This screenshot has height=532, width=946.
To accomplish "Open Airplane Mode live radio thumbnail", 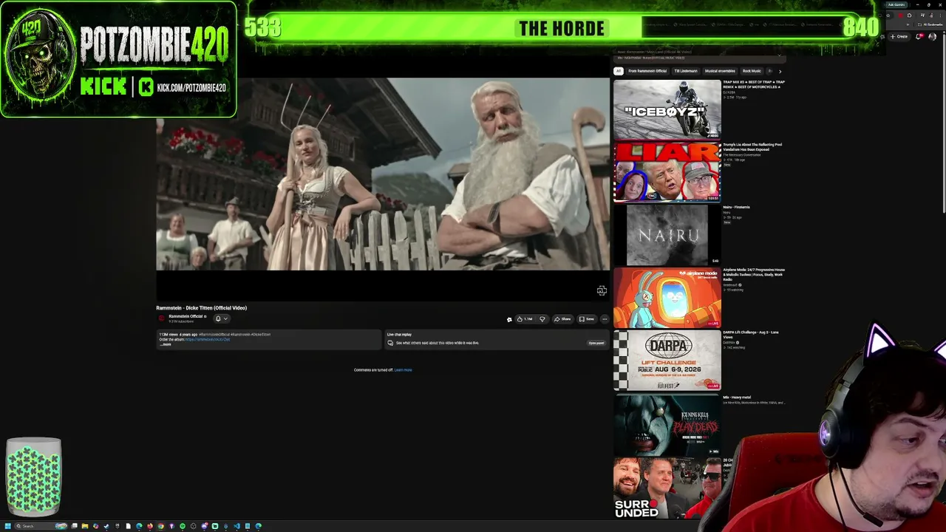I will point(667,298).
